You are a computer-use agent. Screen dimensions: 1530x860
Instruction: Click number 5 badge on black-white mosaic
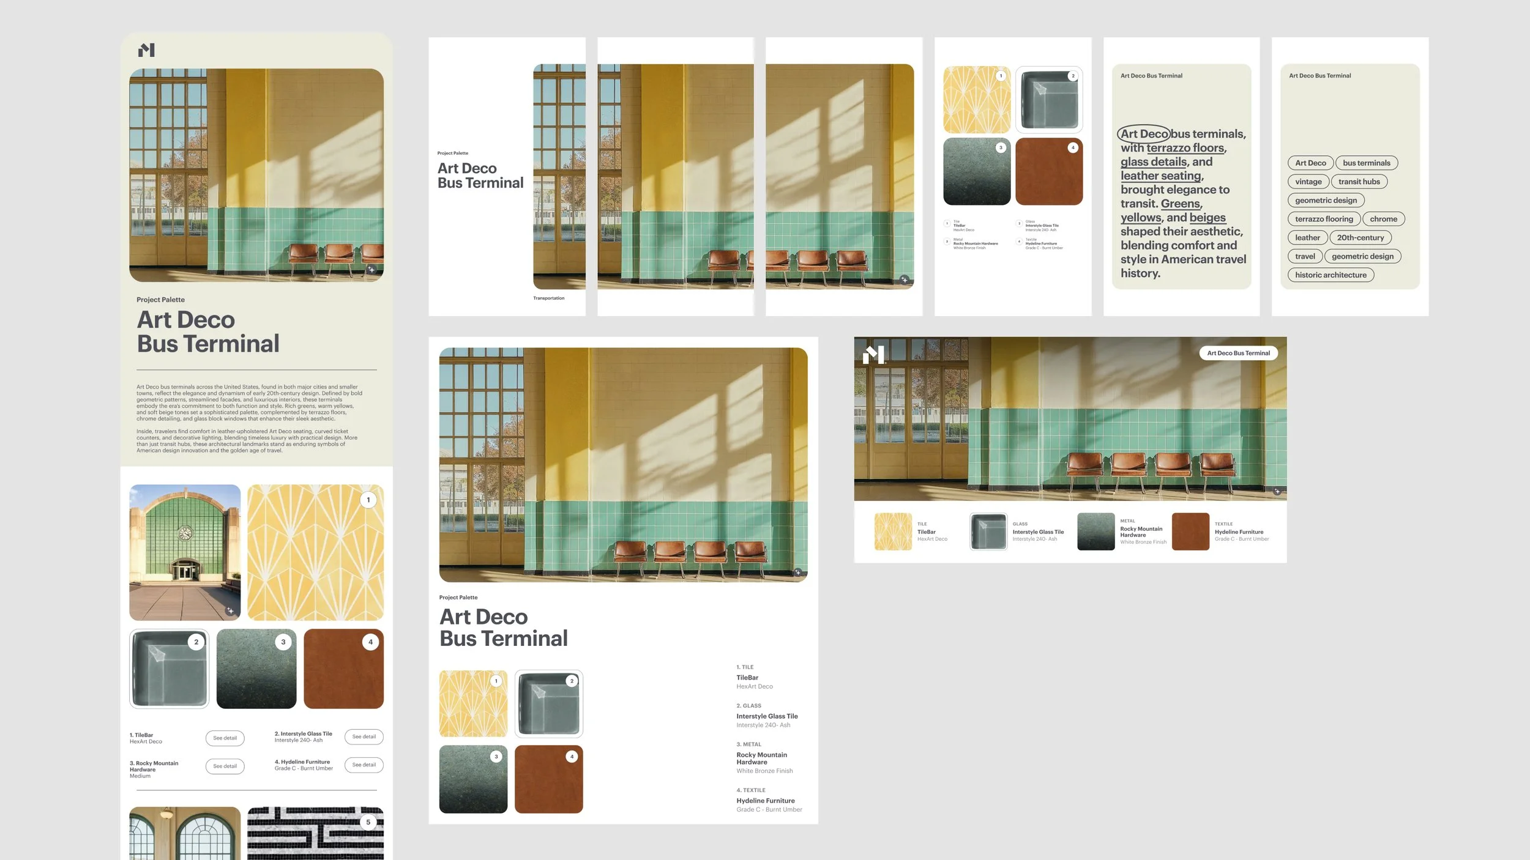coord(368,822)
